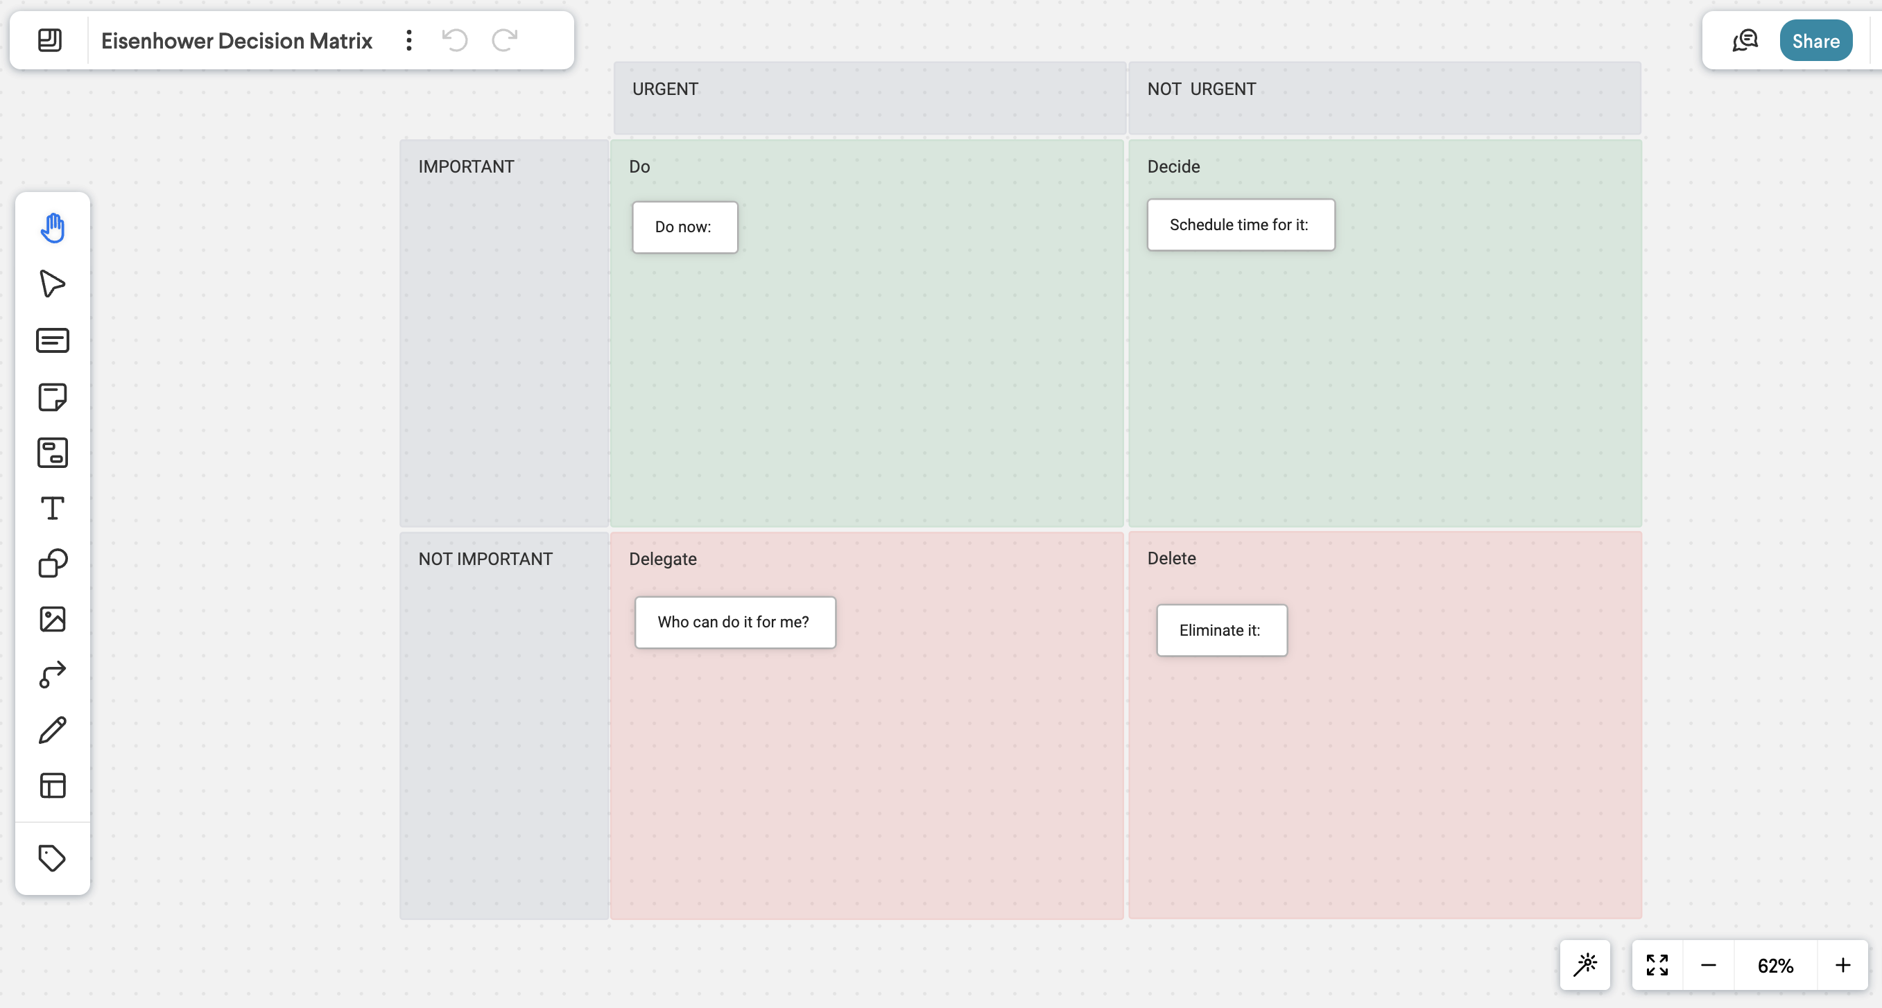Click the 'Delegate' quadrant title

pos(663,559)
